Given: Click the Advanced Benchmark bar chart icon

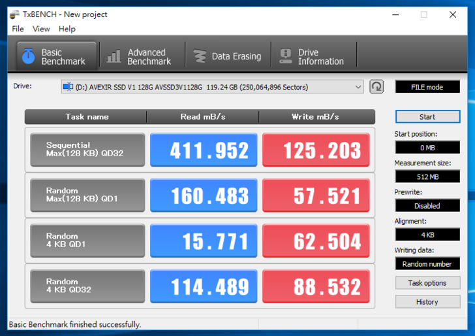Looking at the screenshot, I should pos(114,57).
